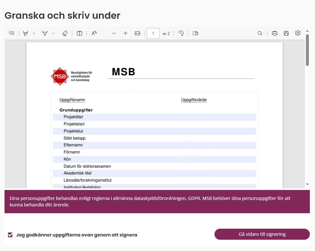Select the Sökt belopp row
Screen dimensions: 315x251
click(x=154, y=138)
